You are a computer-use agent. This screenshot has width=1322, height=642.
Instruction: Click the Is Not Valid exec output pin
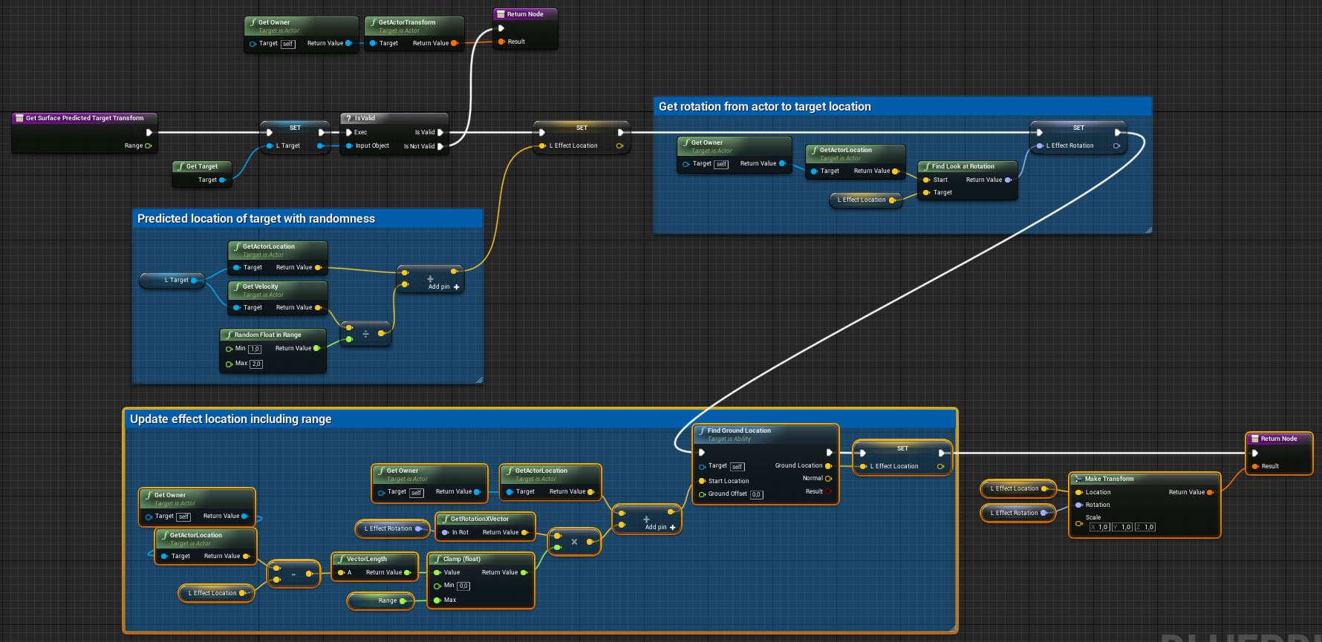pos(440,146)
